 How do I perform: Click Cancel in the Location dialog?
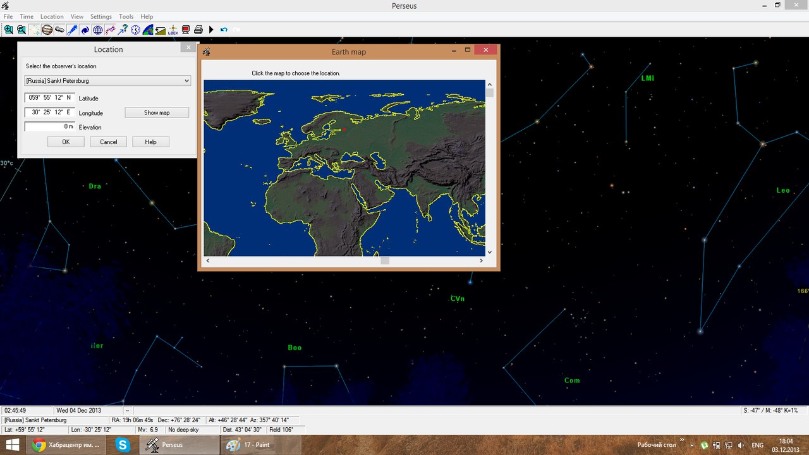pyautogui.click(x=109, y=142)
